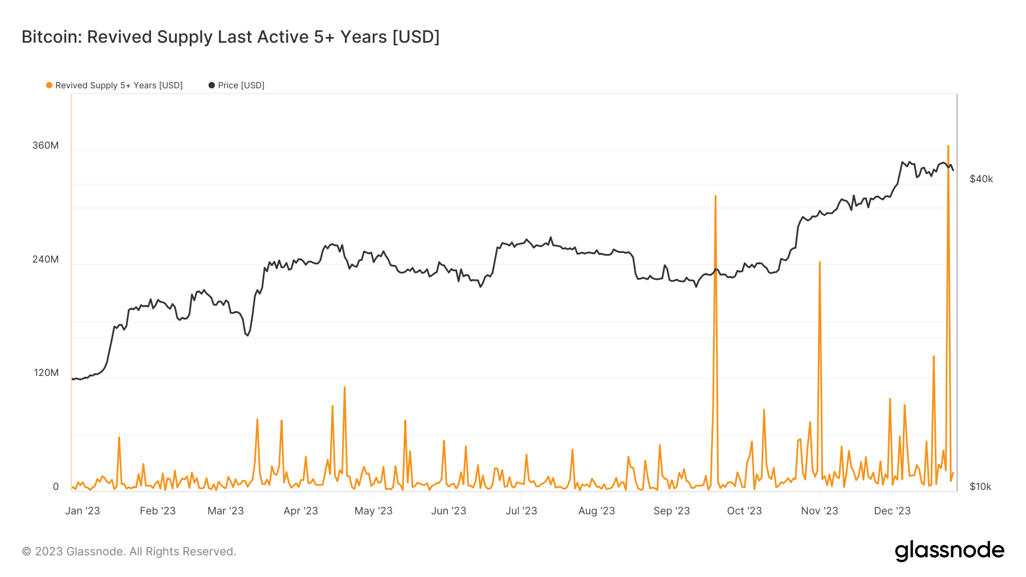Click the peak of the early-November orange spike
The width and height of the screenshot is (1026, 577).
coord(820,263)
